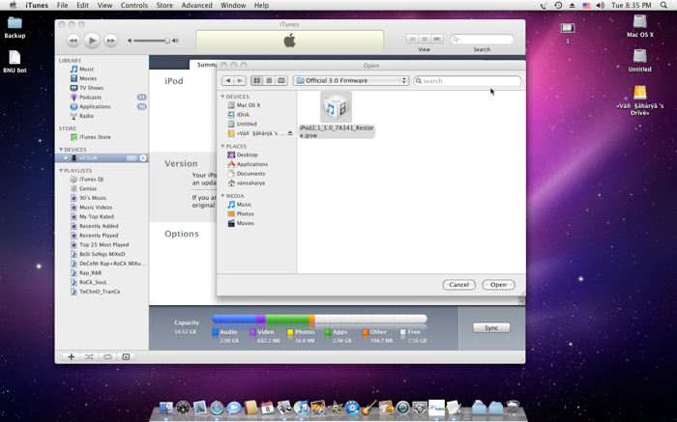Click Cancel button in dialog
This screenshot has width=677, height=422.
coord(459,285)
